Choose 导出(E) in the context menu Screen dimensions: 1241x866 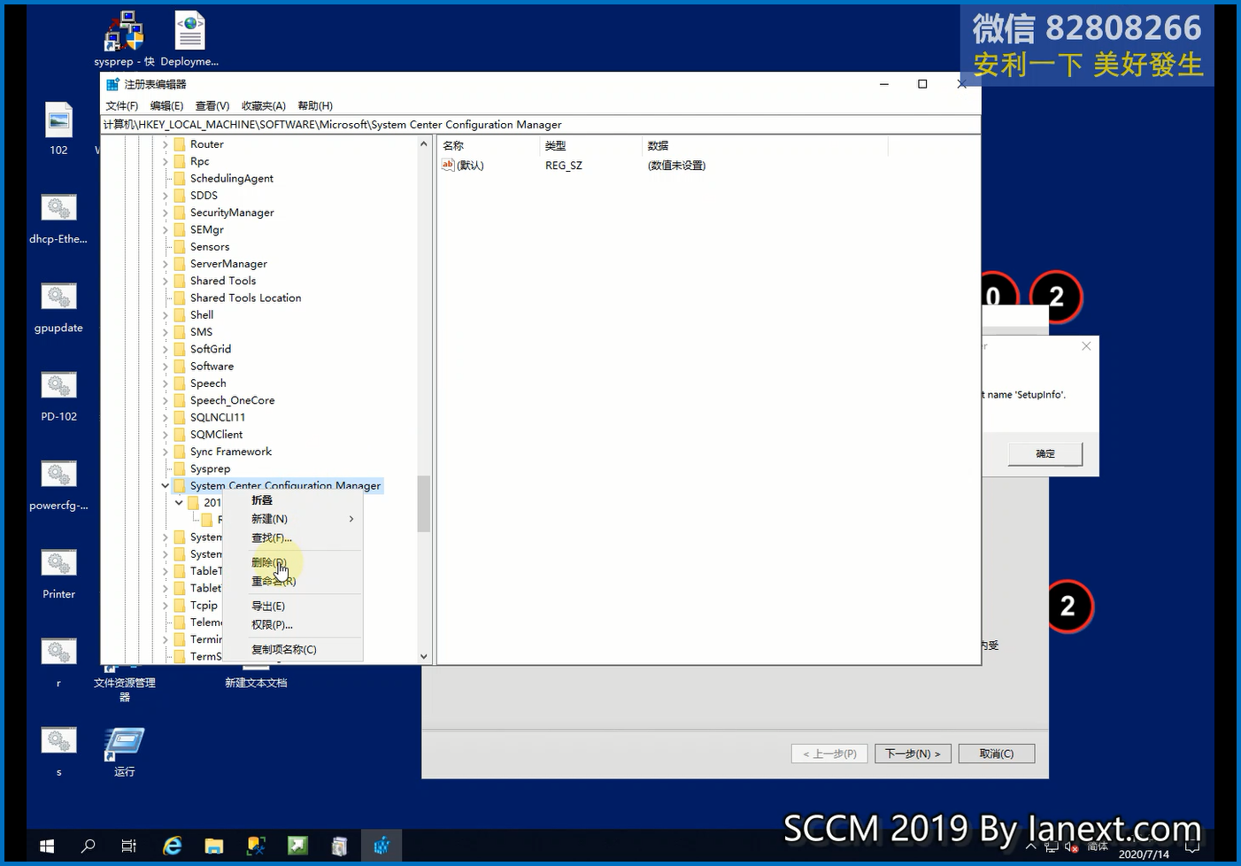[292, 606]
